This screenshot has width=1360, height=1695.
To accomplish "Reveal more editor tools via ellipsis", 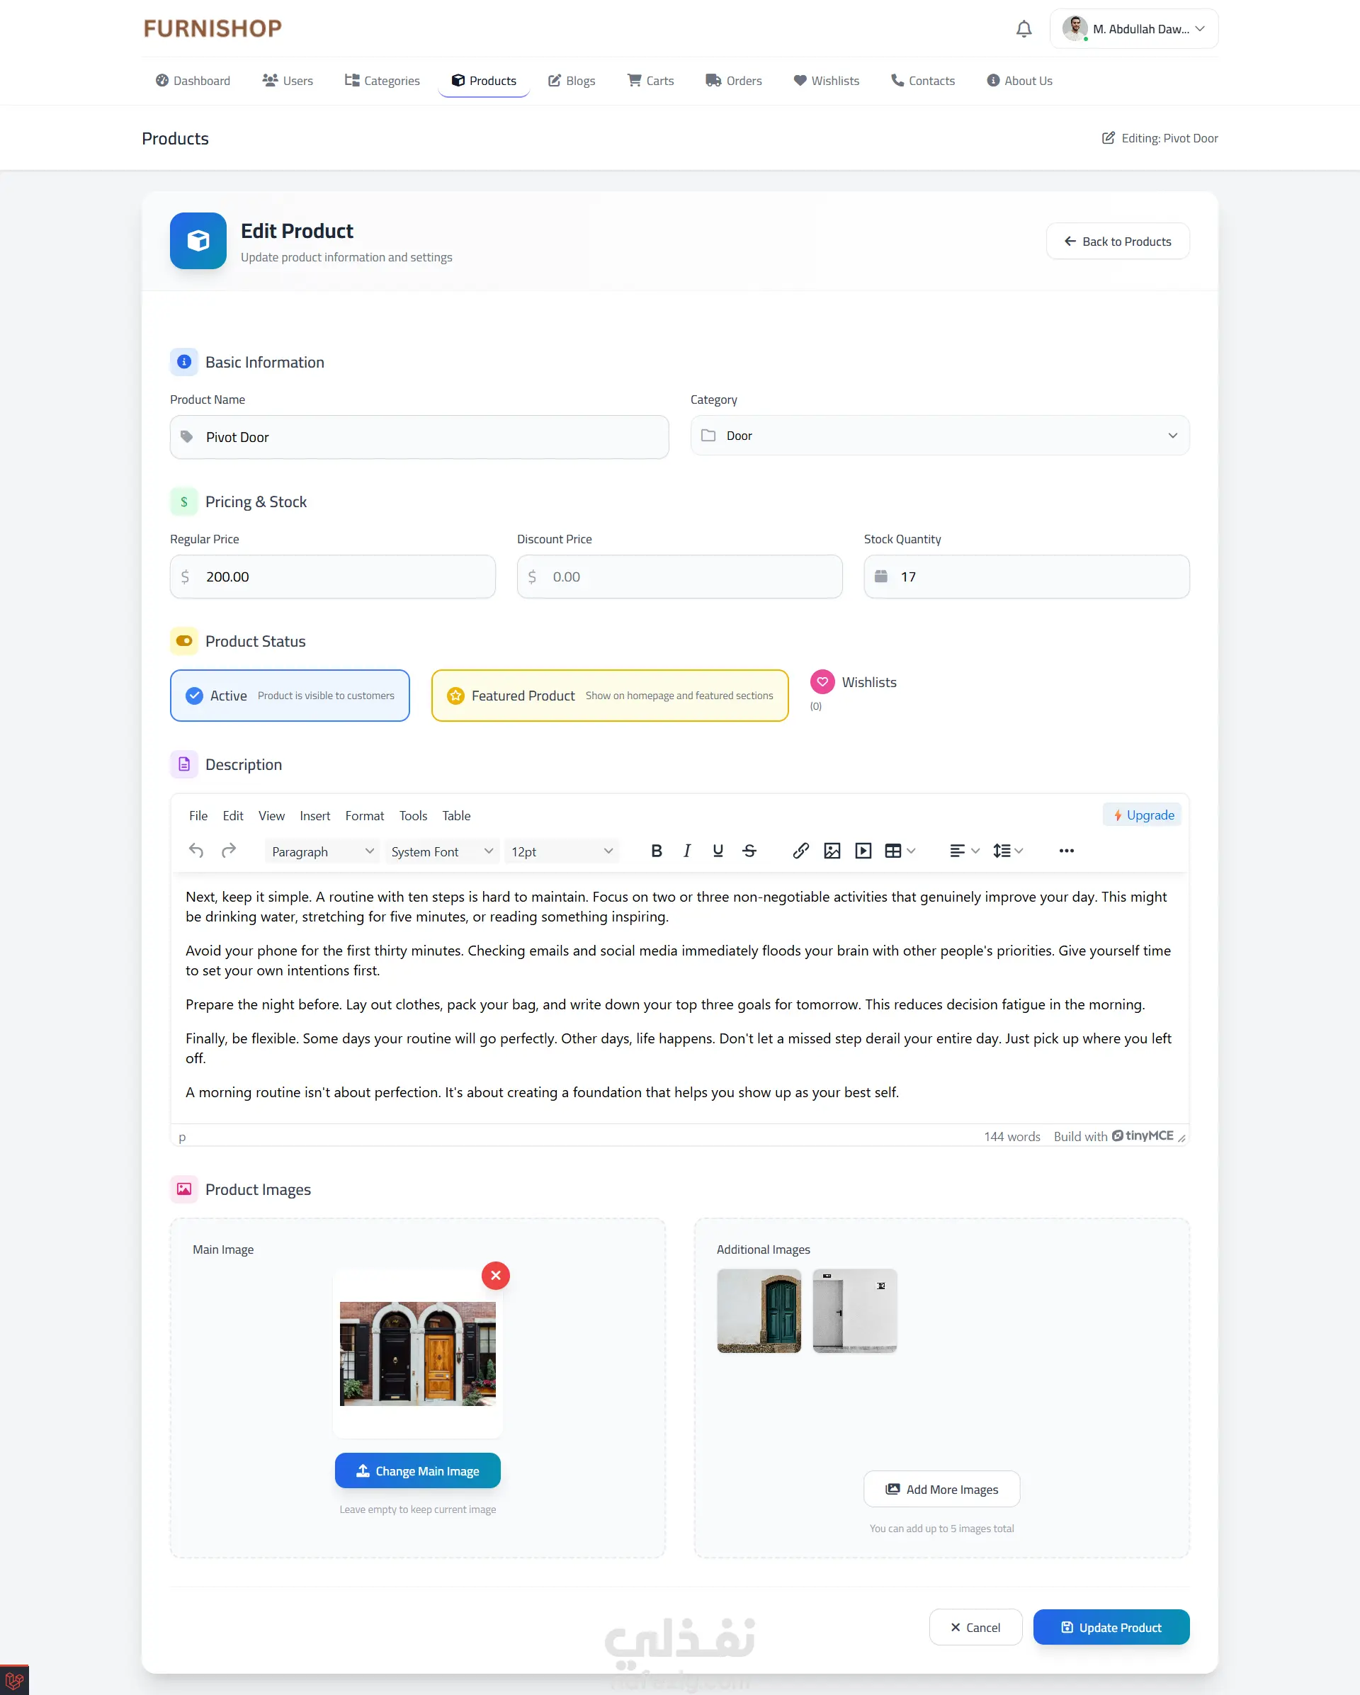I will pos(1066,851).
